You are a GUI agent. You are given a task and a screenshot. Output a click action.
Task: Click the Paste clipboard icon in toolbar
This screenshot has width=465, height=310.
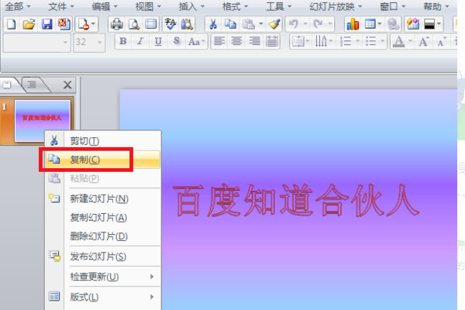click(249, 24)
